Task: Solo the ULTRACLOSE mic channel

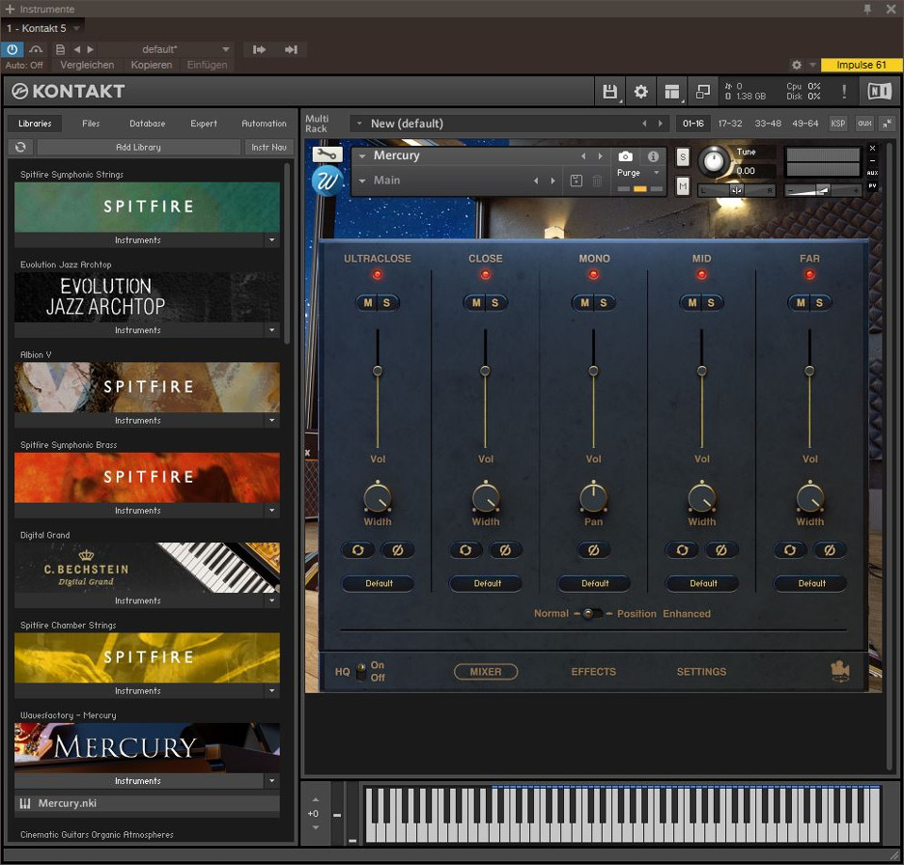Action: (x=387, y=302)
